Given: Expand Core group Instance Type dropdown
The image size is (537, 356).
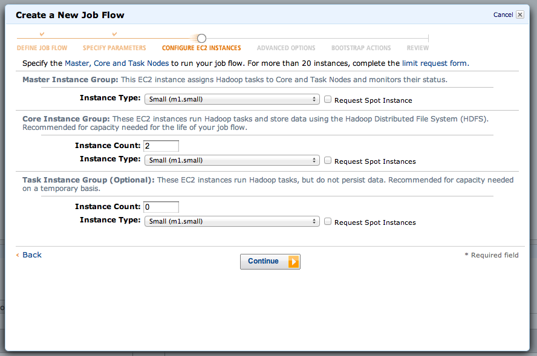Looking at the screenshot, I should point(232,161).
